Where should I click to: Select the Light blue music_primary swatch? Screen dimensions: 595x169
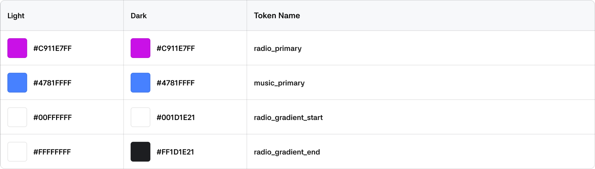[x=17, y=83]
